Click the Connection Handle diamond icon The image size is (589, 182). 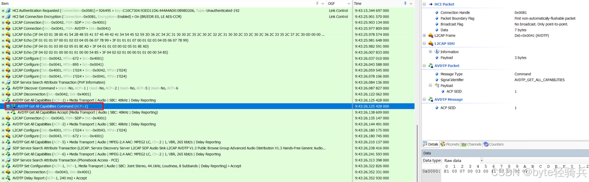coord(437,13)
